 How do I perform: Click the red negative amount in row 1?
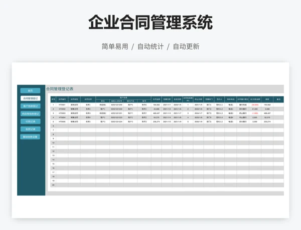click(255, 105)
